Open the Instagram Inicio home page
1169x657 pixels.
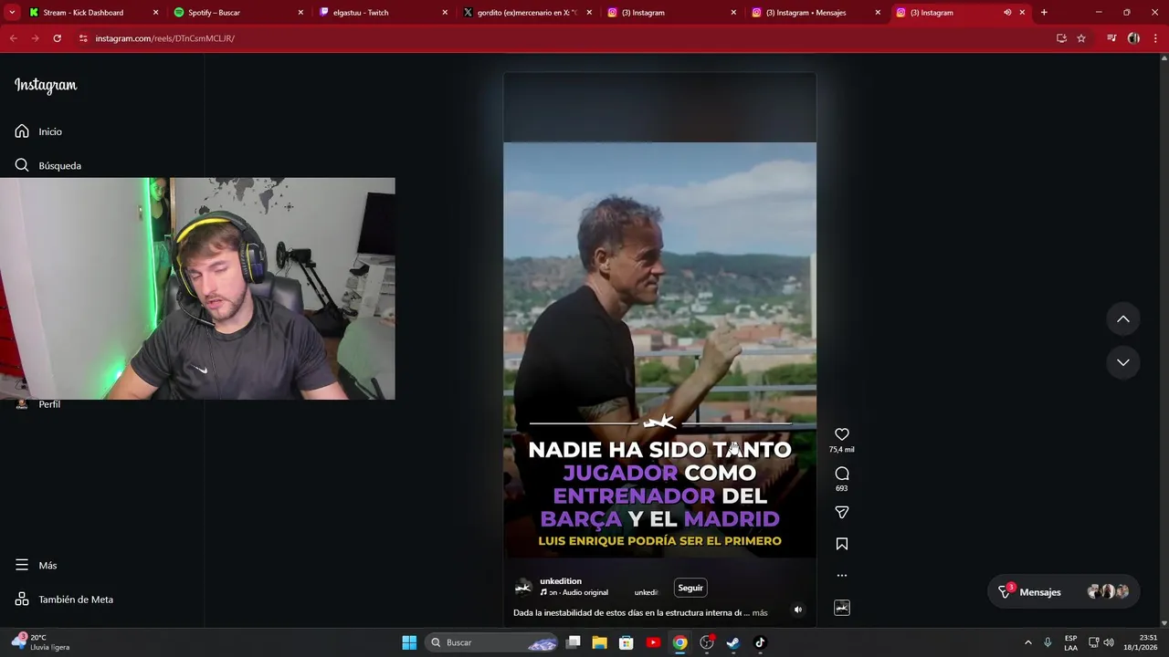(38, 131)
